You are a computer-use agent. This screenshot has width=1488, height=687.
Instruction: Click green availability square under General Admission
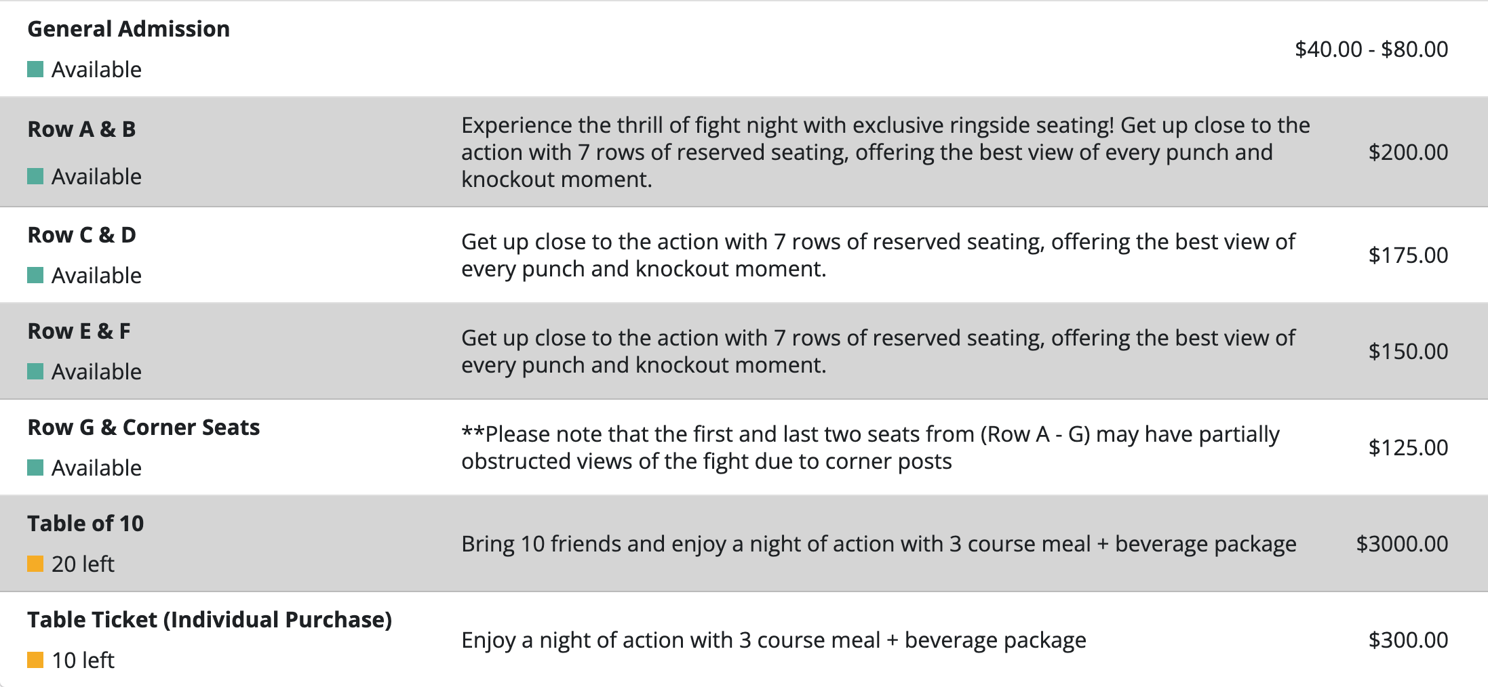point(35,69)
